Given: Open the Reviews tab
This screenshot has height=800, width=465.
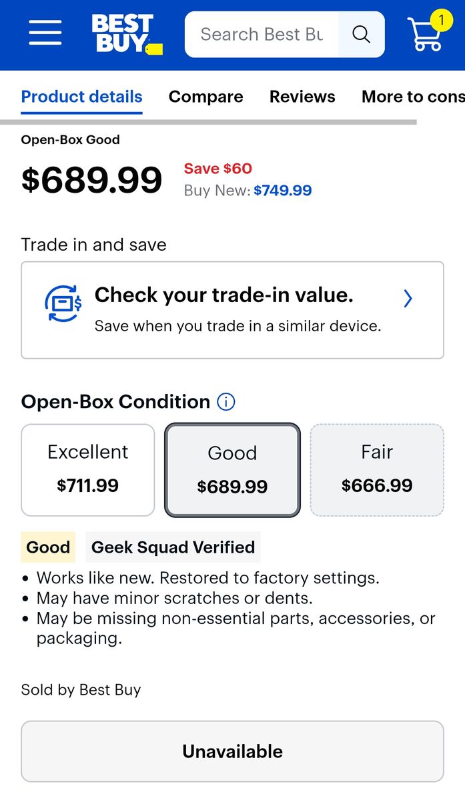Looking at the screenshot, I should 302,97.
